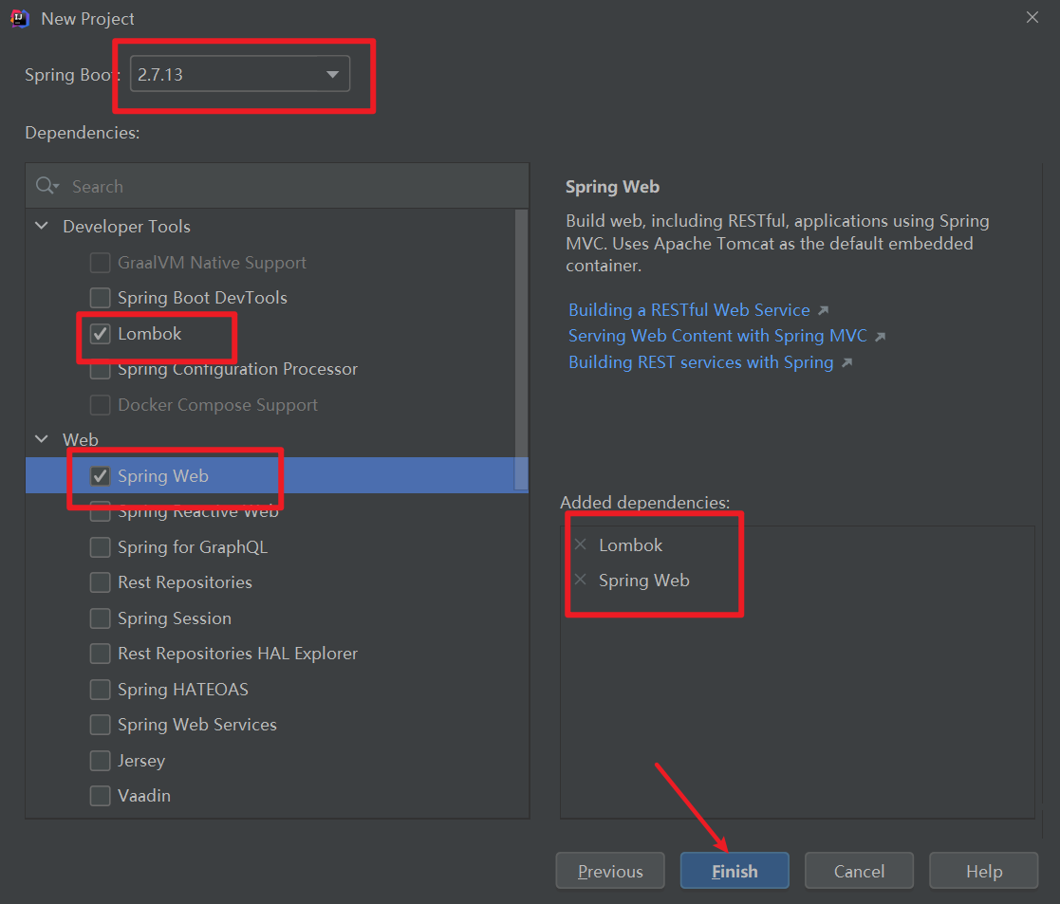Screen dimensions: 1060x904
Task: Click the Cancel button
Action: pos(859,871)
